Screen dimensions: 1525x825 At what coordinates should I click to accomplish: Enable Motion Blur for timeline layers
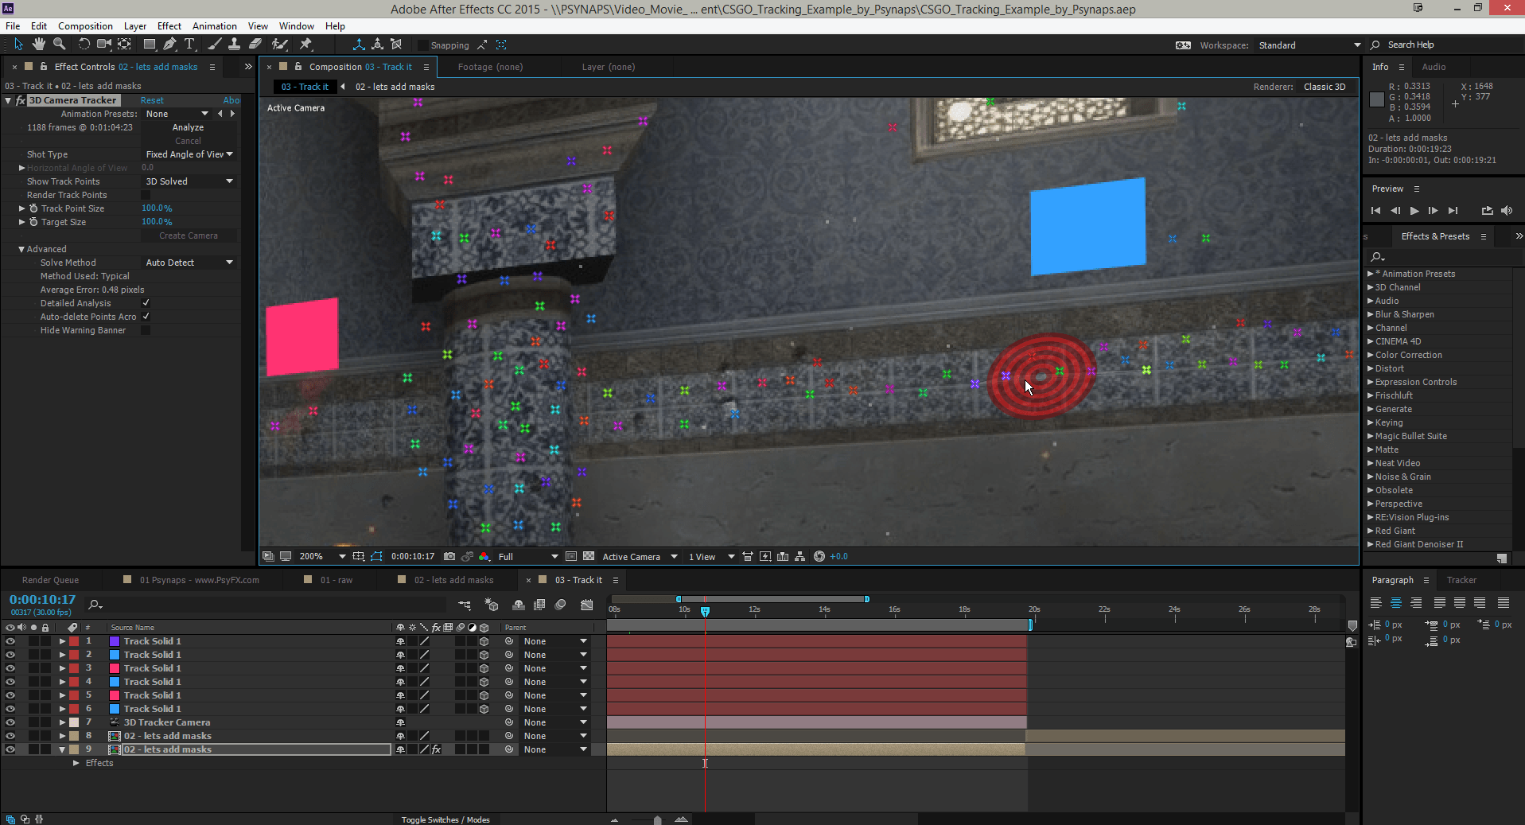coord(560,605)
